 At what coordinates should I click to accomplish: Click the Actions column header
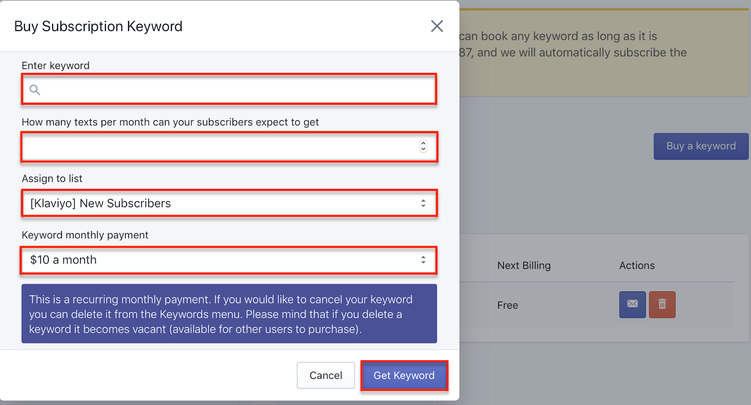pyautogui.click(x=637, y=265)
